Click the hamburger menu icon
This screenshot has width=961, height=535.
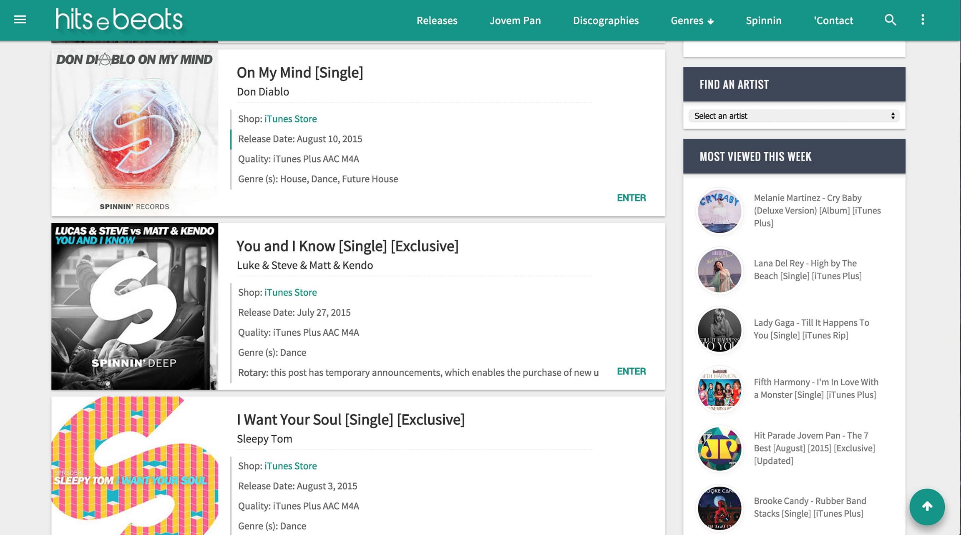[20, 19]
